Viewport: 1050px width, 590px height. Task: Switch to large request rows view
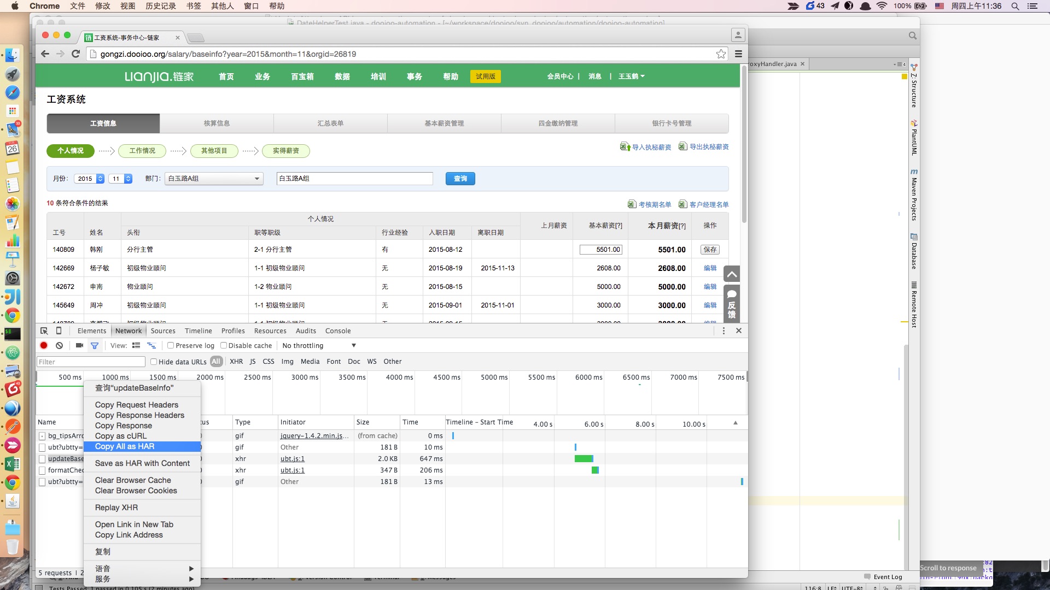click(136, 345)
